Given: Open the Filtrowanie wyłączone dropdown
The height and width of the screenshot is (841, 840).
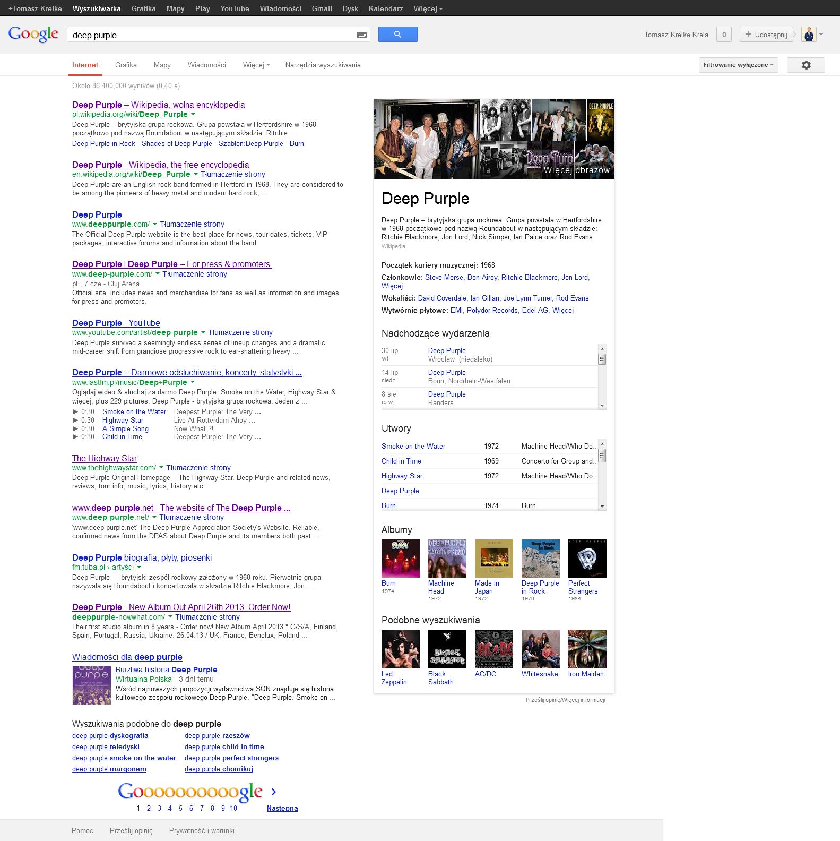Looking at the screenshot, I should 738,65.
